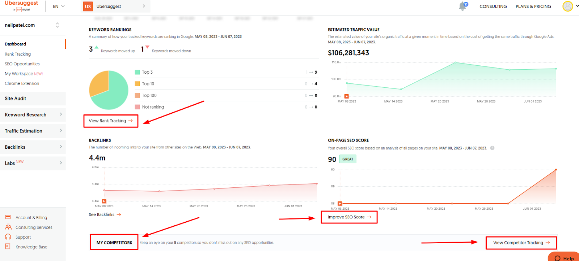Click the KEYWORD RANKINGS heading
The height and width of the screenshot is (261, 579).
click(110, 30)
